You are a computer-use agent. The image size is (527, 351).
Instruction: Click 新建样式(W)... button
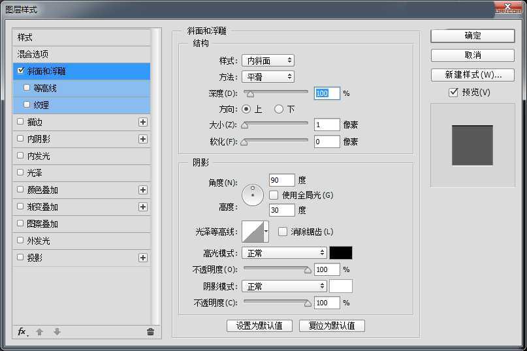pyautogui.click(x=473, y=75)
